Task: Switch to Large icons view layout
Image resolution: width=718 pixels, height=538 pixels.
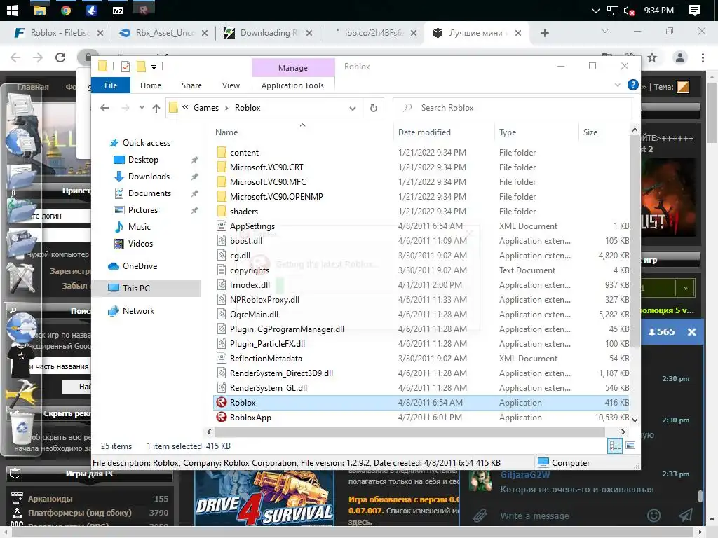Action: [630, 446]
